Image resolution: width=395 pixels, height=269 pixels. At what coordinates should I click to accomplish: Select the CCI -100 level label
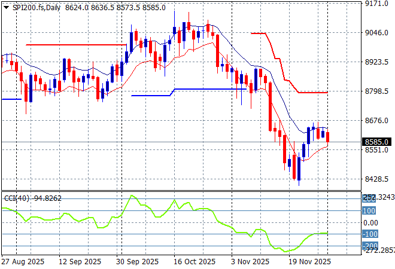coord(370,234)
